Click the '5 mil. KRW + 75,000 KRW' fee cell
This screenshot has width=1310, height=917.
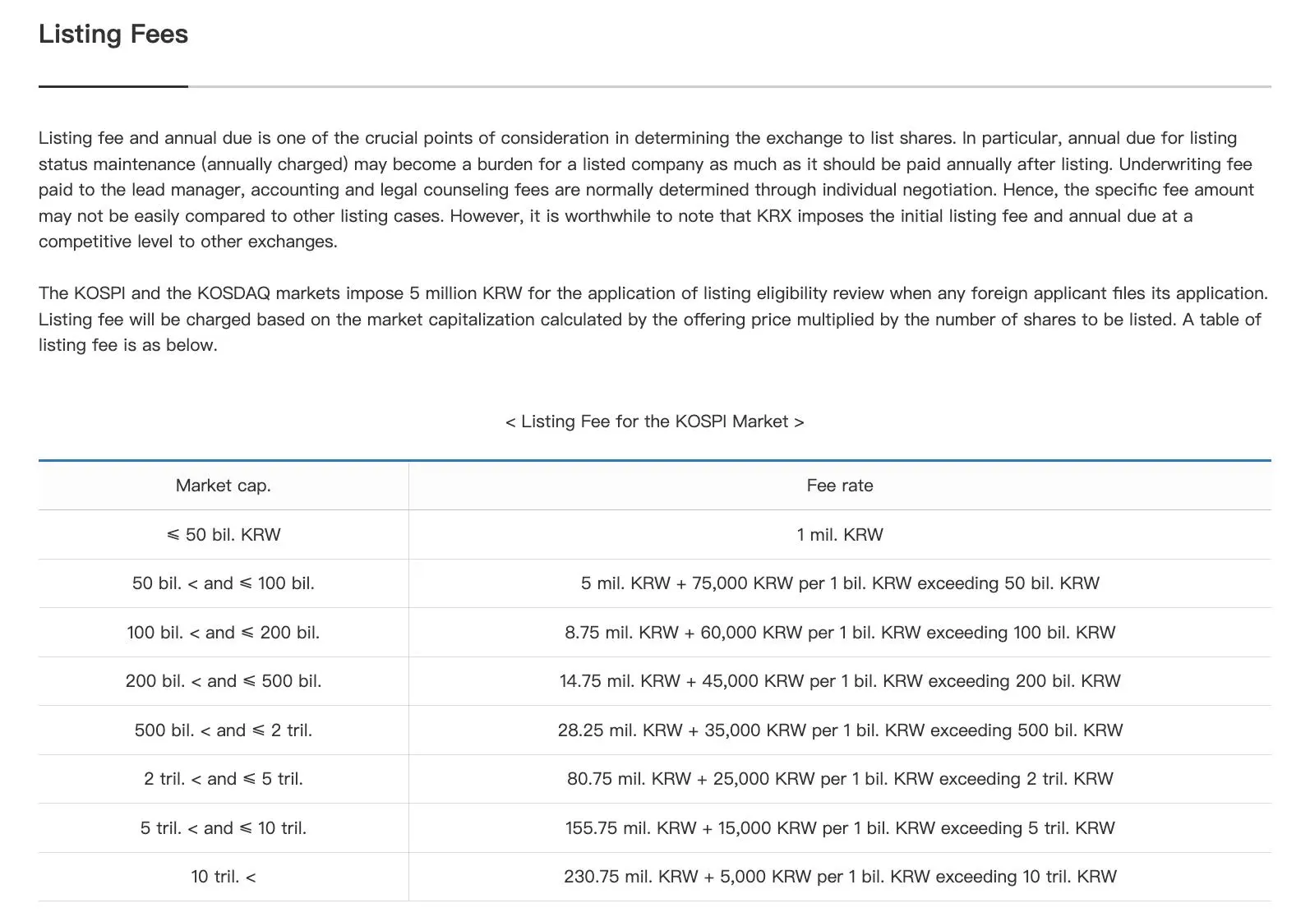(x=840, y=583)
